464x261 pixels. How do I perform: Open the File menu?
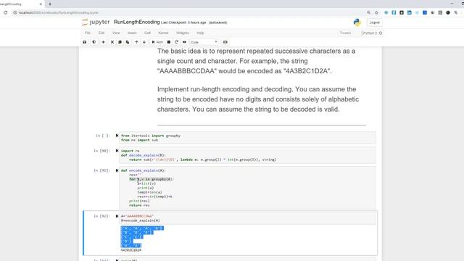[88, 33]
